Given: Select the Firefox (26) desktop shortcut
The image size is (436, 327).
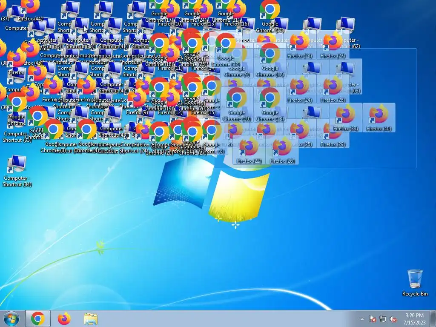Looking at the screenshot, I should [282, 150].
